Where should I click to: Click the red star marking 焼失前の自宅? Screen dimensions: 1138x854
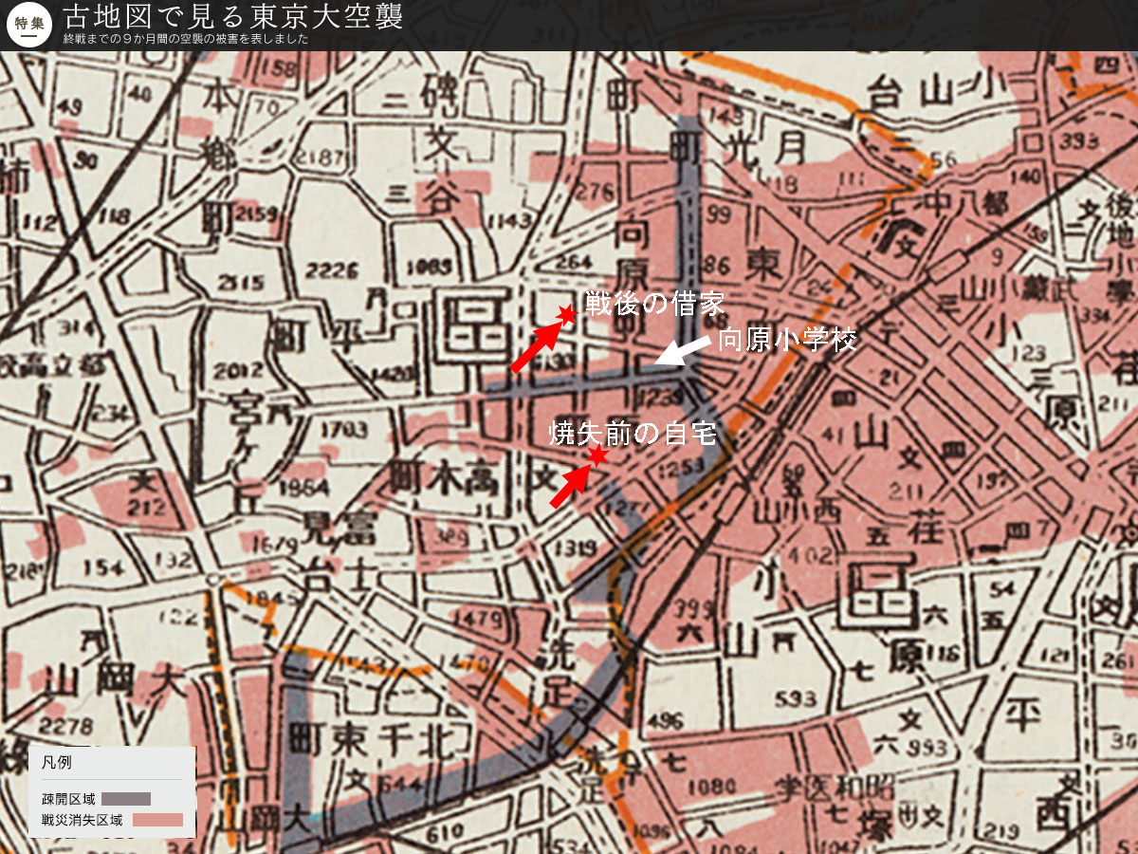pos(597,457)
